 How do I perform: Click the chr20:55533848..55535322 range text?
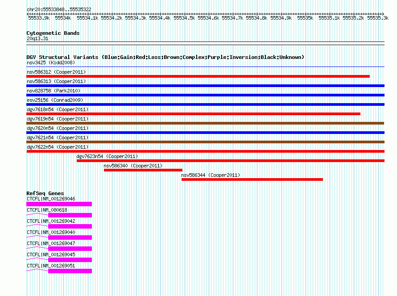(x=59, y=9)
